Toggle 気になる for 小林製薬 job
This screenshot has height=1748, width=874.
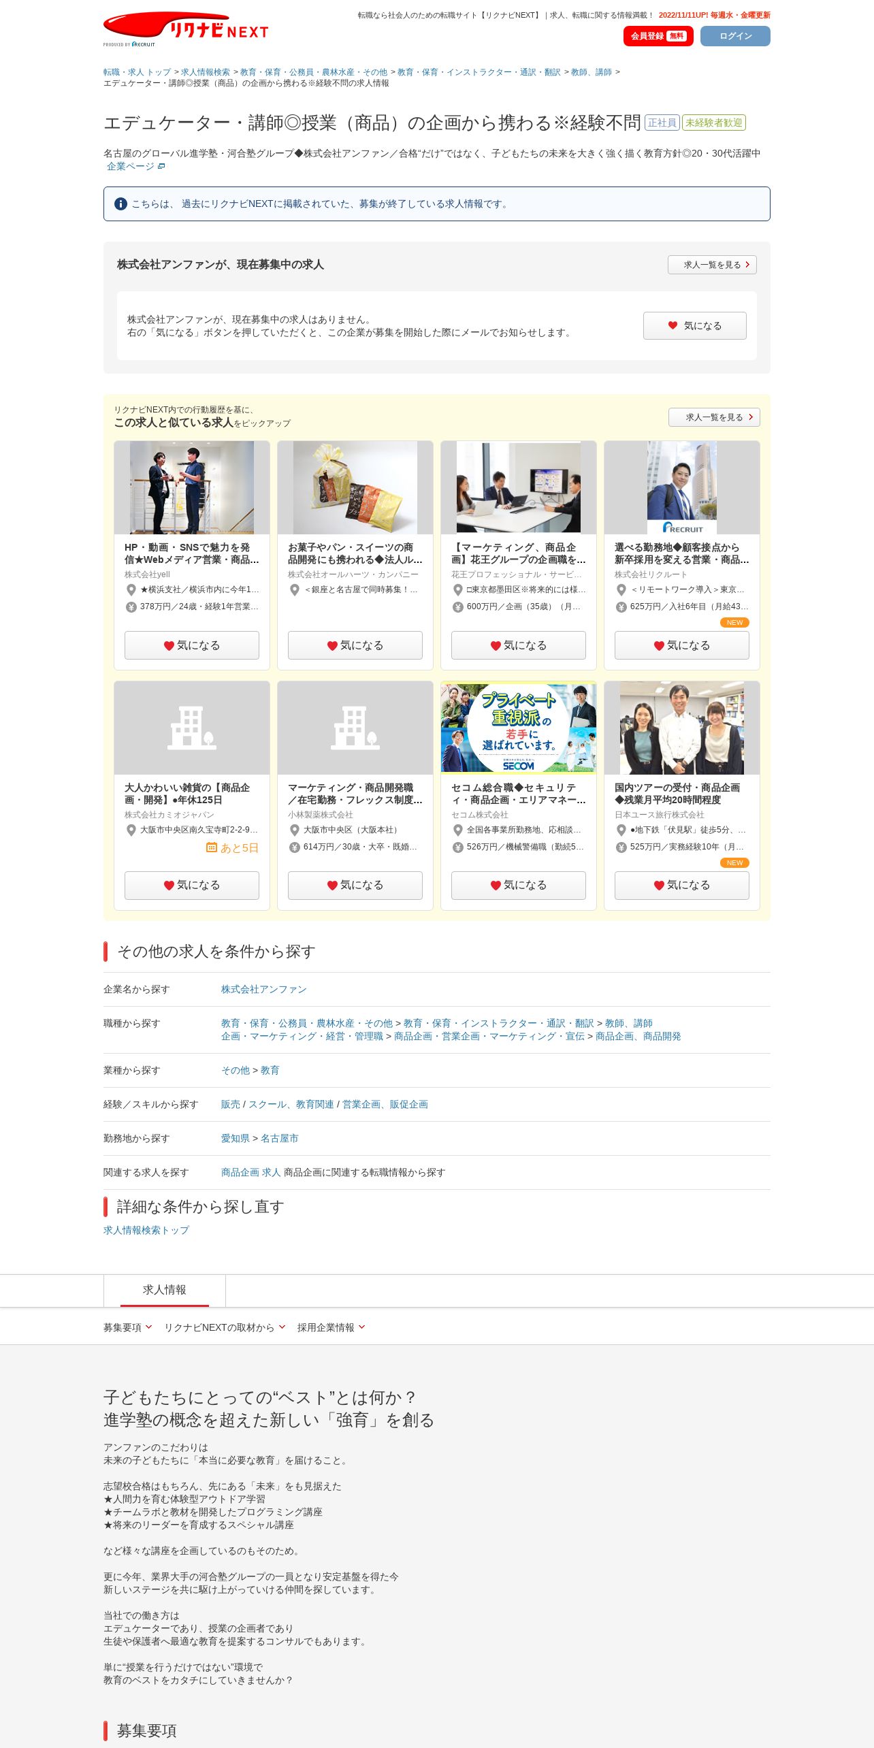click(355, 885)
